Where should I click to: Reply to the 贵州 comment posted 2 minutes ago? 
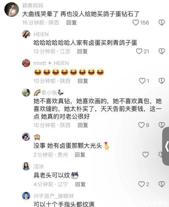click(80, 155)
